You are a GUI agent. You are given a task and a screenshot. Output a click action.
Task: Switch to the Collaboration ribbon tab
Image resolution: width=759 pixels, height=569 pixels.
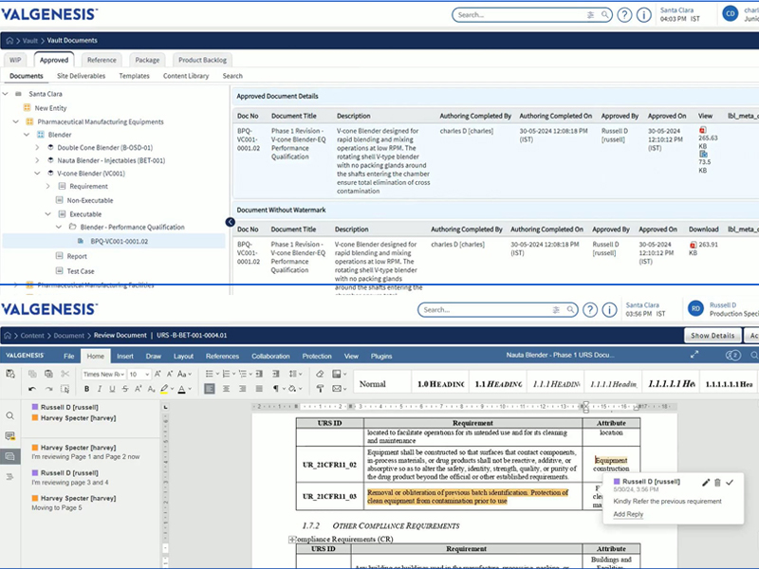pyautogui.click(x=270, y=356)
